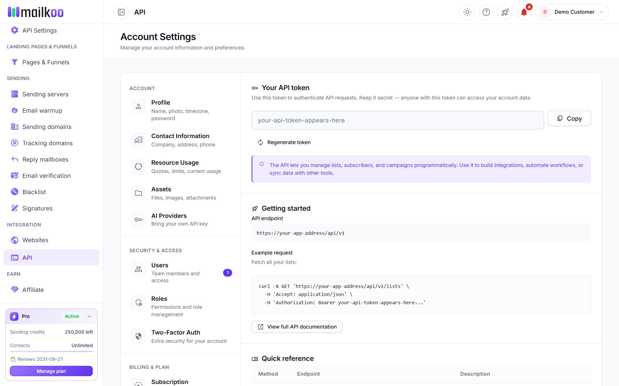Click the Websites globe icon
619x386 pixels.
(15, 240)
